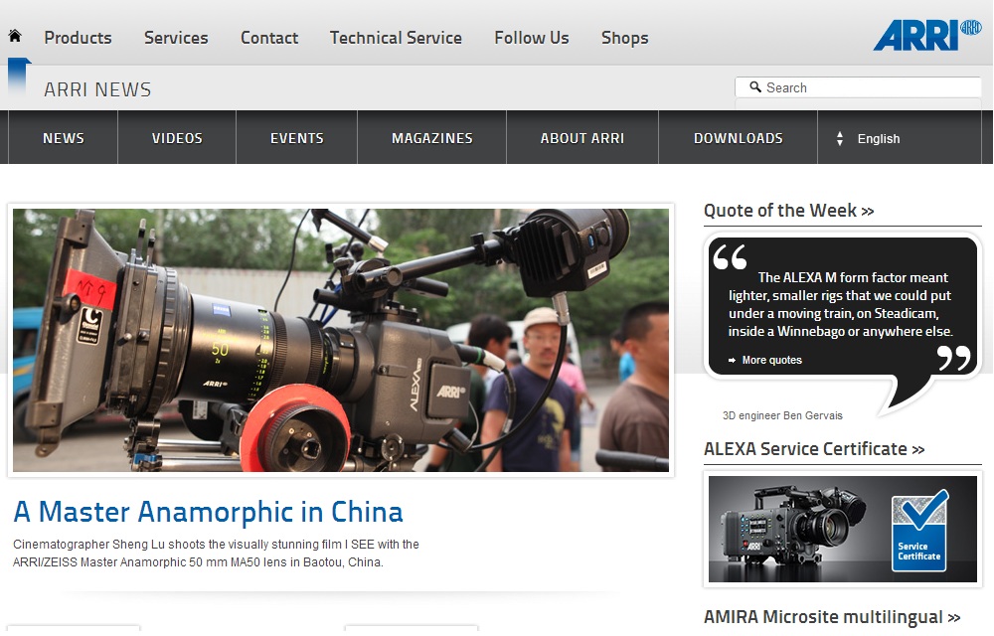
Task: Open the DOWNLOADS section
Action: 739,138
